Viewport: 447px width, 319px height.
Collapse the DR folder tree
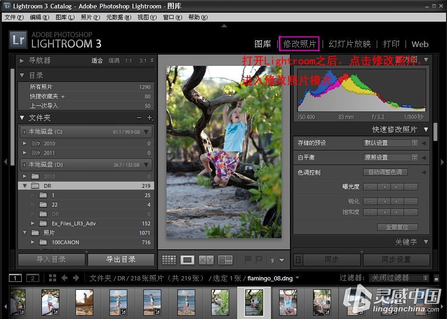pyautogui.click(x=25, y=186)
